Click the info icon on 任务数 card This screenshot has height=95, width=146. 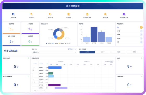[142, 58]
